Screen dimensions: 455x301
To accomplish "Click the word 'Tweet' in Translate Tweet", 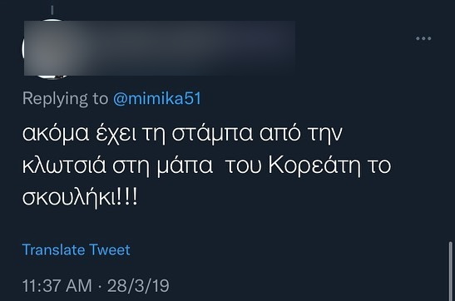I will tap(110, 249).
